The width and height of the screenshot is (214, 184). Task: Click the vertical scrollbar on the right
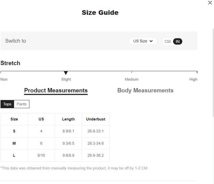pos(213,73)
